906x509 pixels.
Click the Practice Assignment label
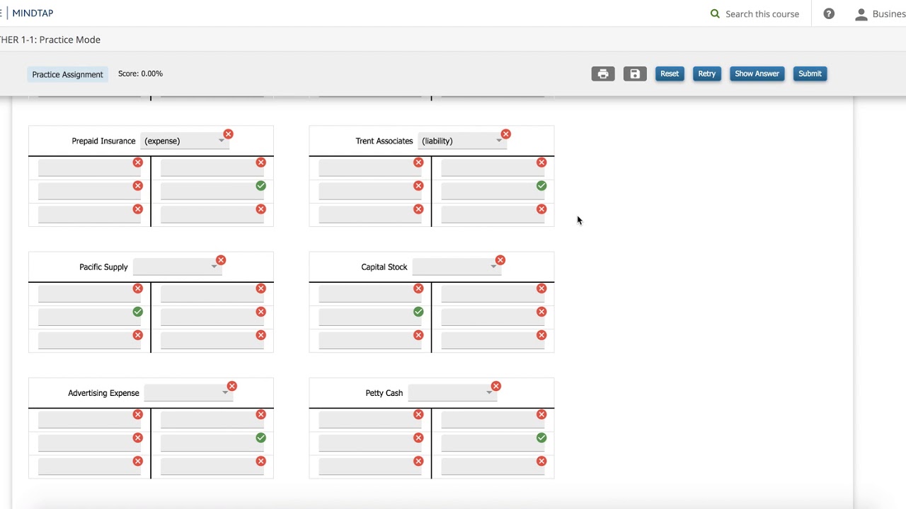67,74
